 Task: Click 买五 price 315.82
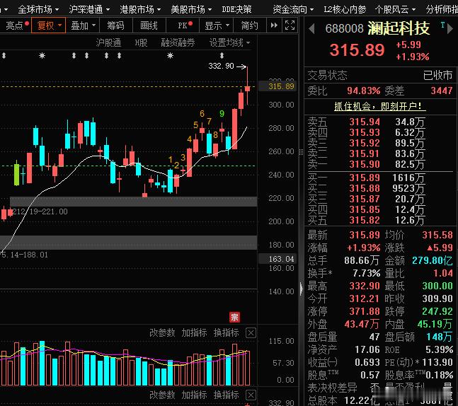coord(365,220)
